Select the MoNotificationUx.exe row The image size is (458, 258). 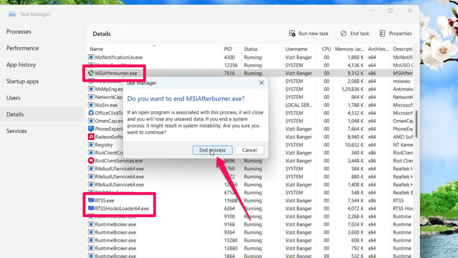click(250, 57)
